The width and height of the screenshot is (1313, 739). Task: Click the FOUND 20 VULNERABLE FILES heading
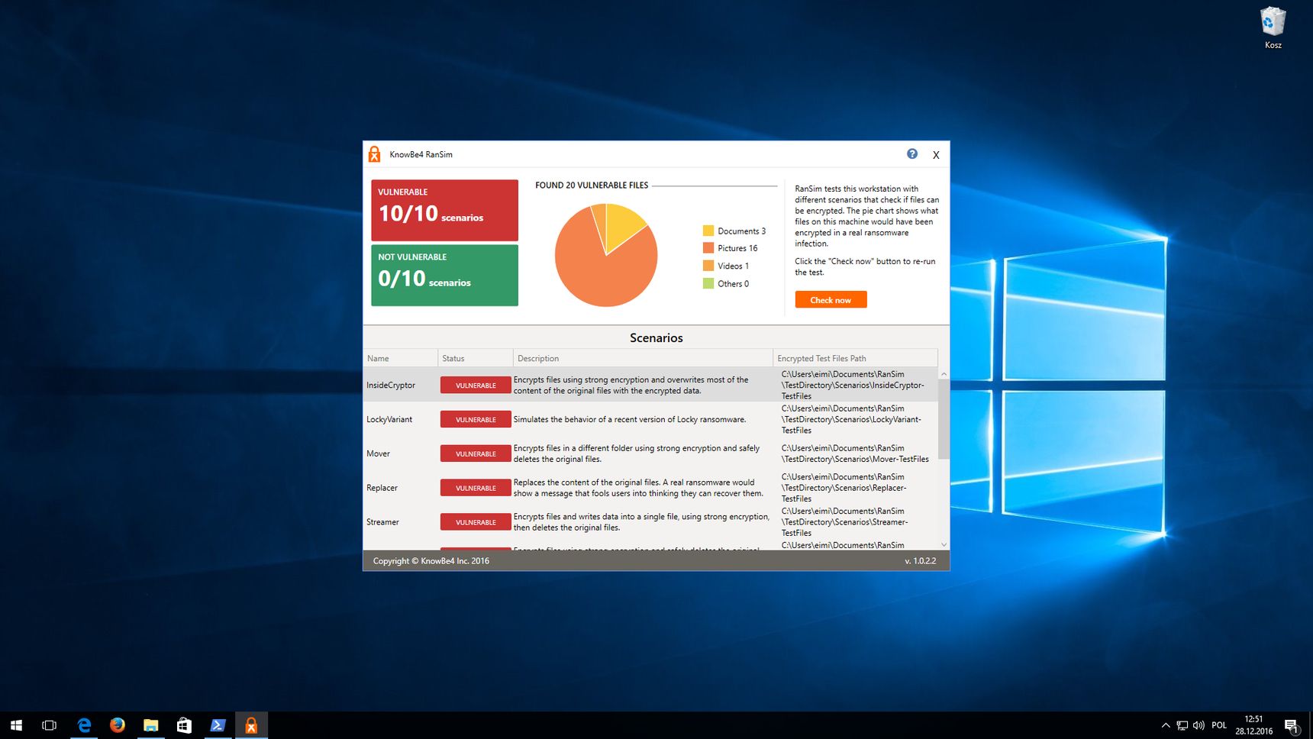[x=592, y=186]
